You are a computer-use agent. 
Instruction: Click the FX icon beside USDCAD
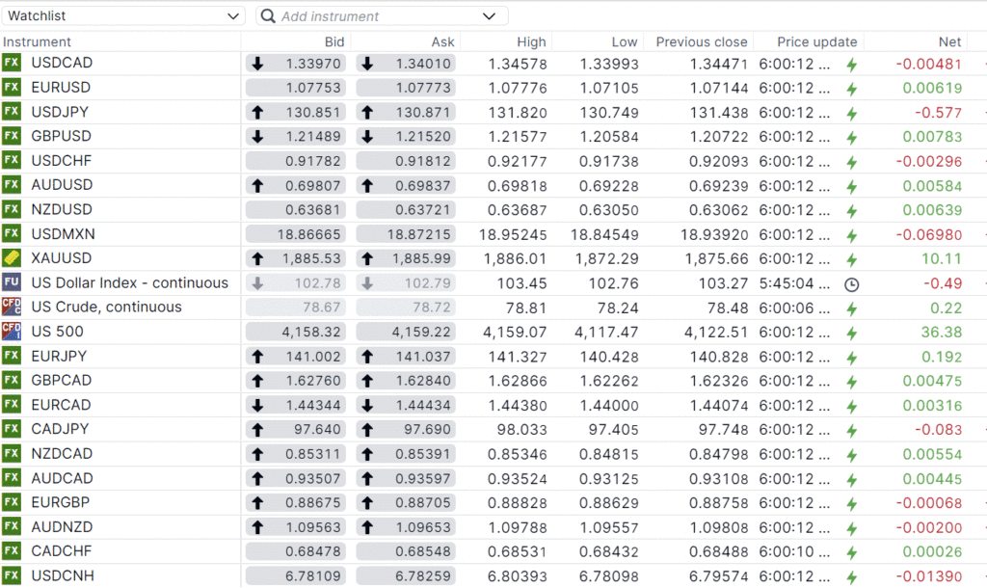click(12, 64)
